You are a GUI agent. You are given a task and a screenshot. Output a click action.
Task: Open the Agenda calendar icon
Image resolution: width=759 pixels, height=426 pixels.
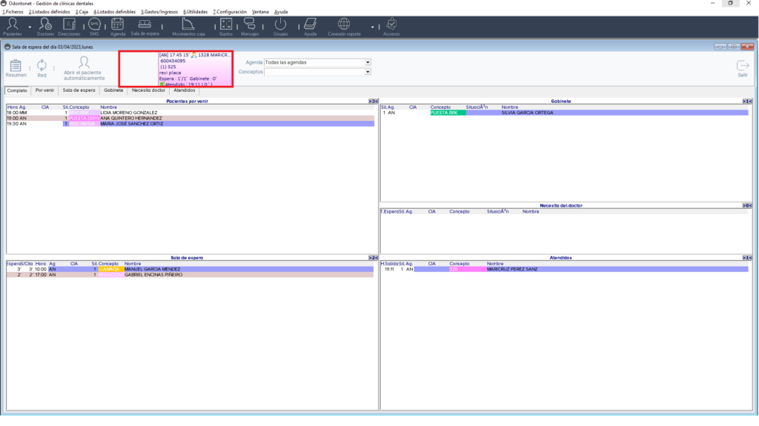coord(118,27)
